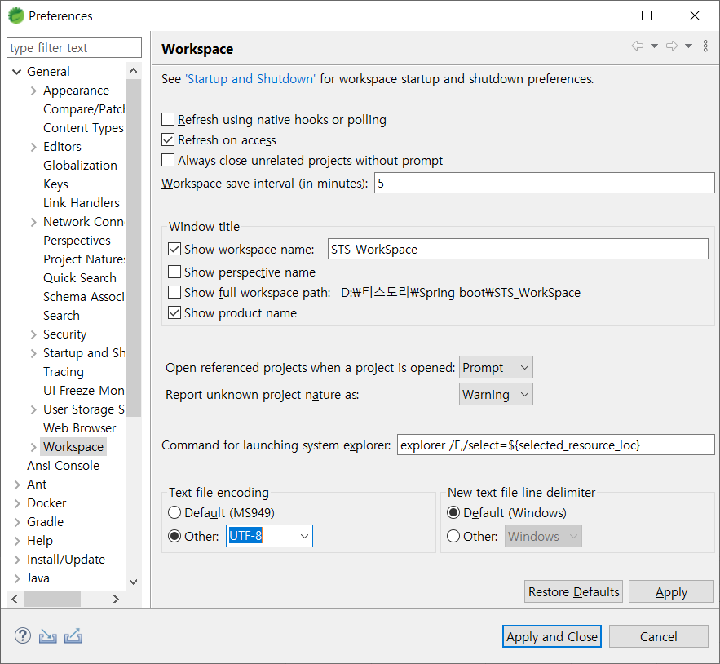The image size is (720, 664).
Task: Click the Workspace save interval field
Action: point(544,183)
